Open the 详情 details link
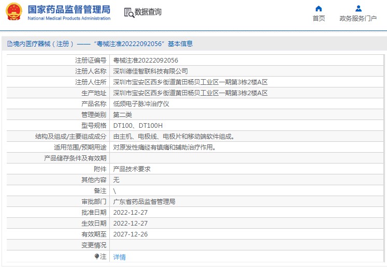This screenshot has height=267, width=387. tap(119, 257)
